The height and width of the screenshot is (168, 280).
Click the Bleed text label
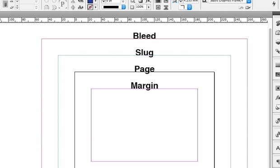tap(144, 36)
